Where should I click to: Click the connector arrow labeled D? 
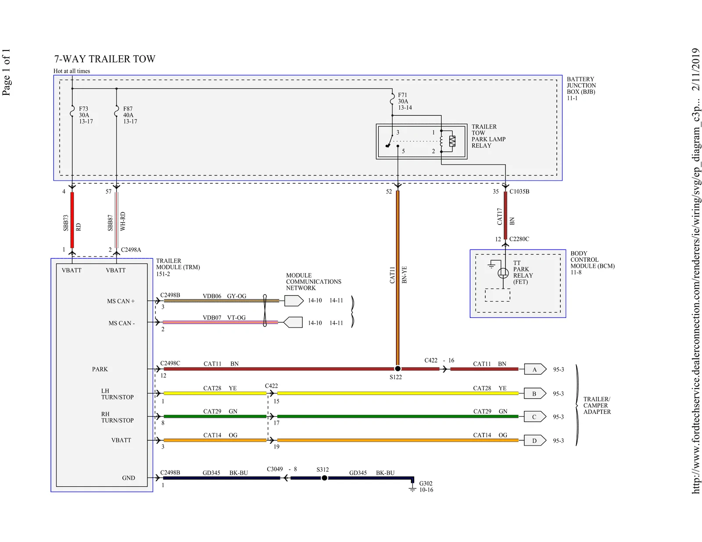click(535, 440)
